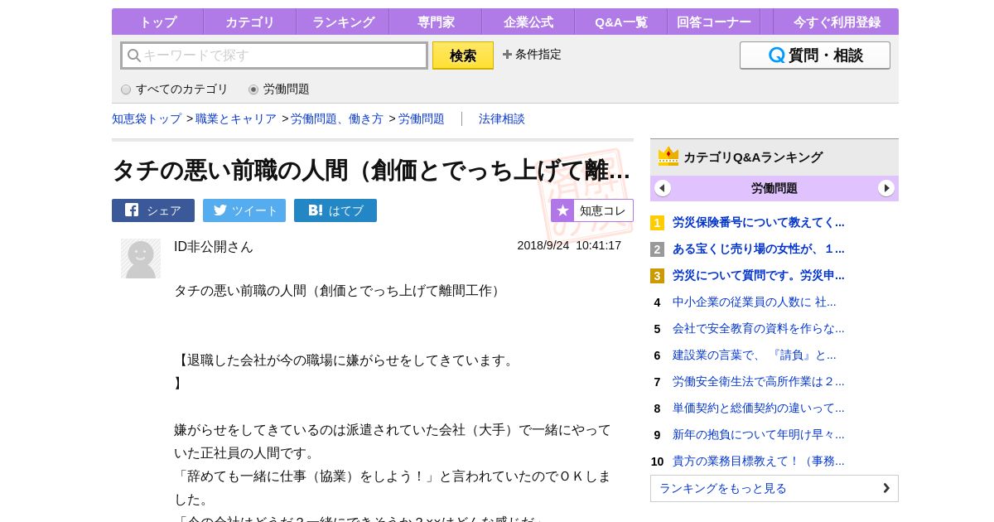Open rank 1 労災保険番号について question

759,222
